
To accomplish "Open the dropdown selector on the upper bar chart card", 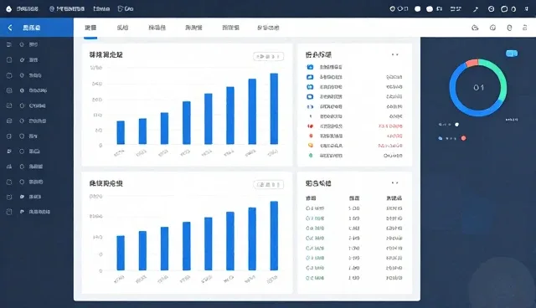I will pyautogui.click(x=268, y=56).
